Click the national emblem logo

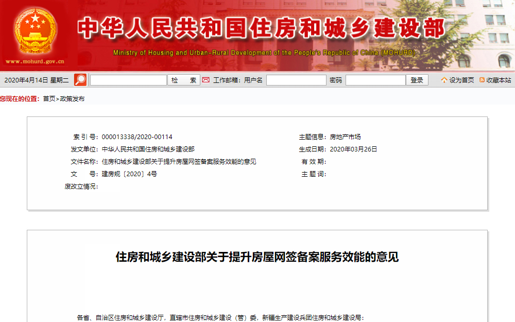(35, 30)
